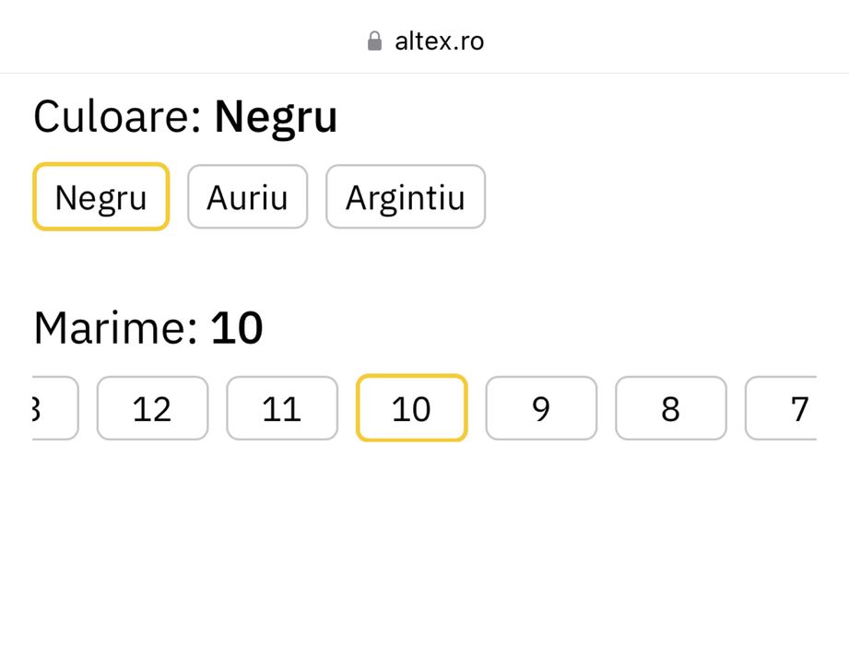Click the padlock security icon
Viewport: 849px width, 645px height.
coord(374,41)
